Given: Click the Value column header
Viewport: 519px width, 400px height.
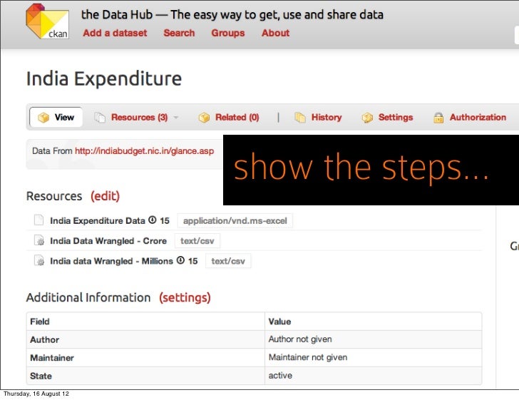Looking at the screenshot, I should [373, 322].
